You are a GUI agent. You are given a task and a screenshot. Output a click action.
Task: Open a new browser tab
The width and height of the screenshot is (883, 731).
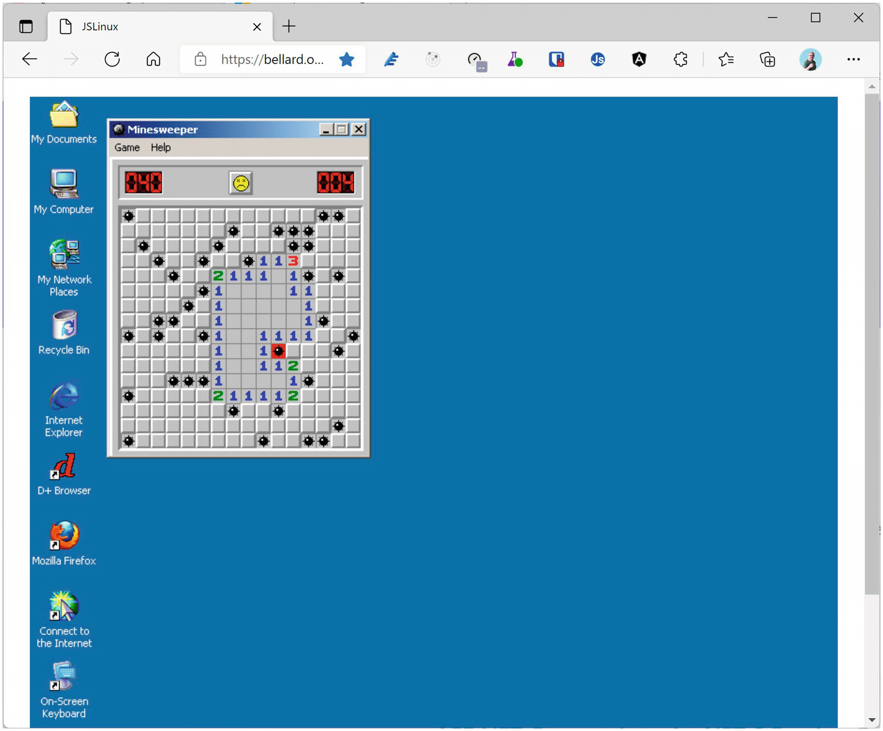pos(289,26)
